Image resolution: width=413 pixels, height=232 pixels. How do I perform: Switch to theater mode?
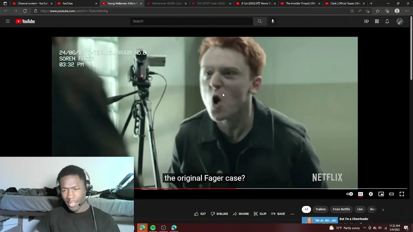point(391,194)
